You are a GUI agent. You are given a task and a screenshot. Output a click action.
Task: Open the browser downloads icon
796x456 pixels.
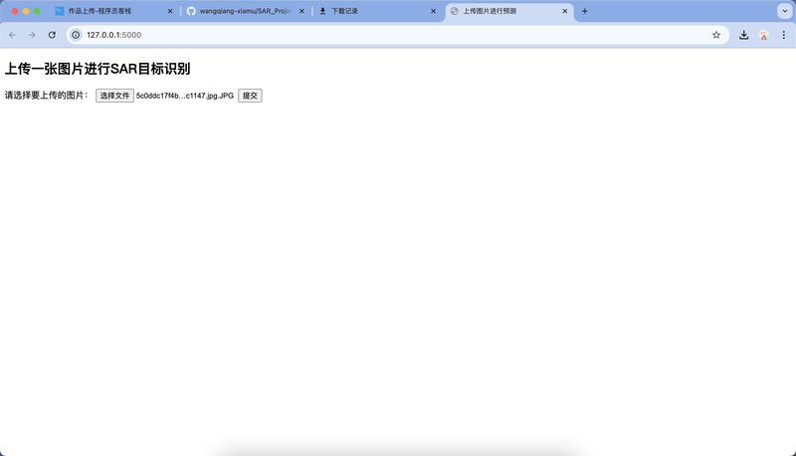pyautogui.click(x=743, y=35)
